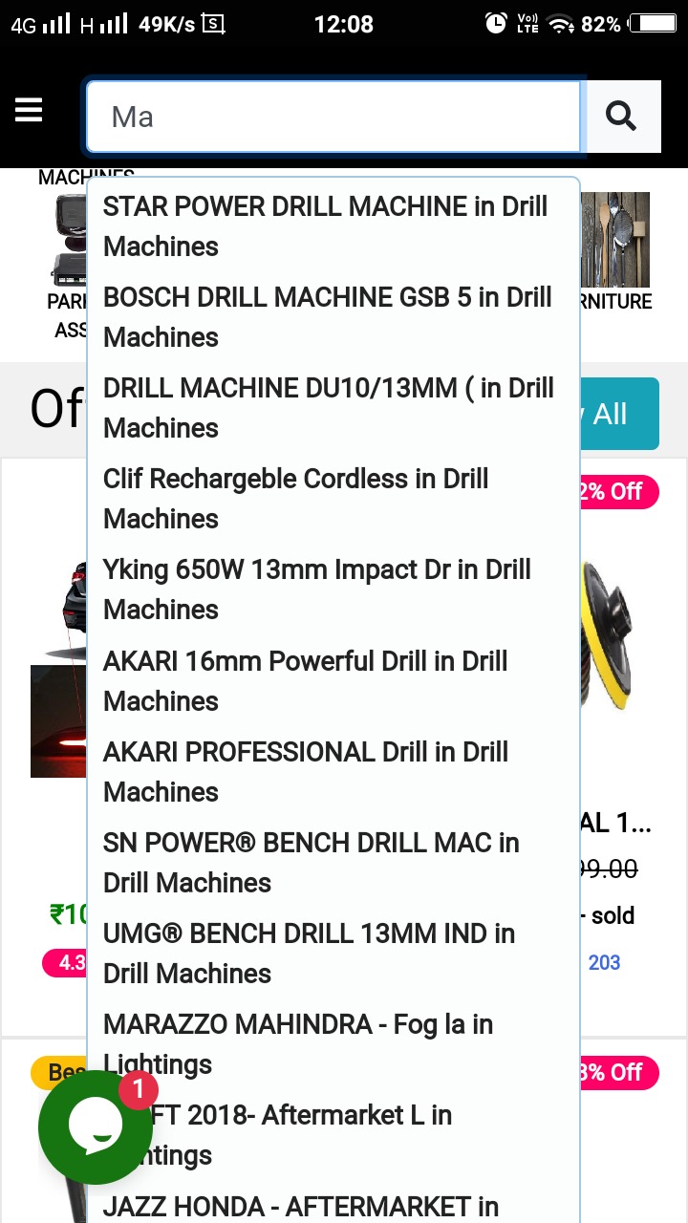Select JAZZ HONDA AFTERMARKET suggestion

click(300, 1208)
